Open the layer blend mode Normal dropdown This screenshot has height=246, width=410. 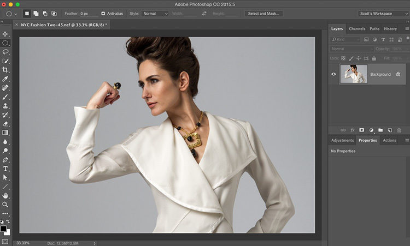coord(352,49)
